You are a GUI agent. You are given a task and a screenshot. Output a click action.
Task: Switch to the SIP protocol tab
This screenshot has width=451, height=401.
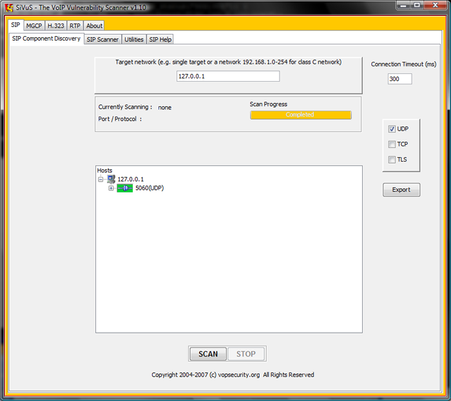pos(15,25)
